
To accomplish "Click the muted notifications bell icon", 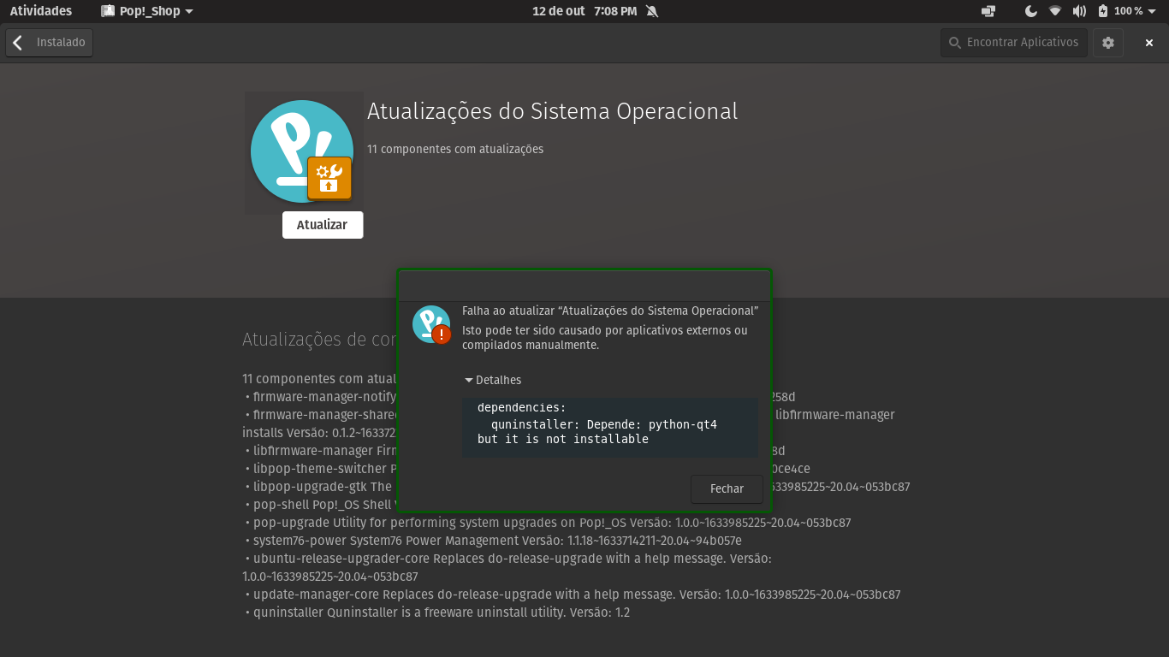I will point(652,11).
